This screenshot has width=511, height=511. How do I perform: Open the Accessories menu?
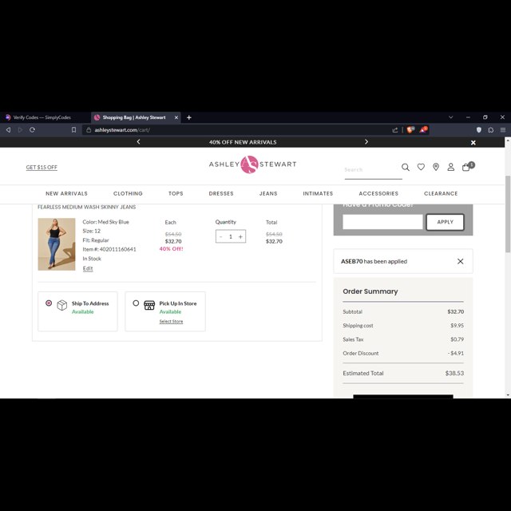click(x=378, y=193)
